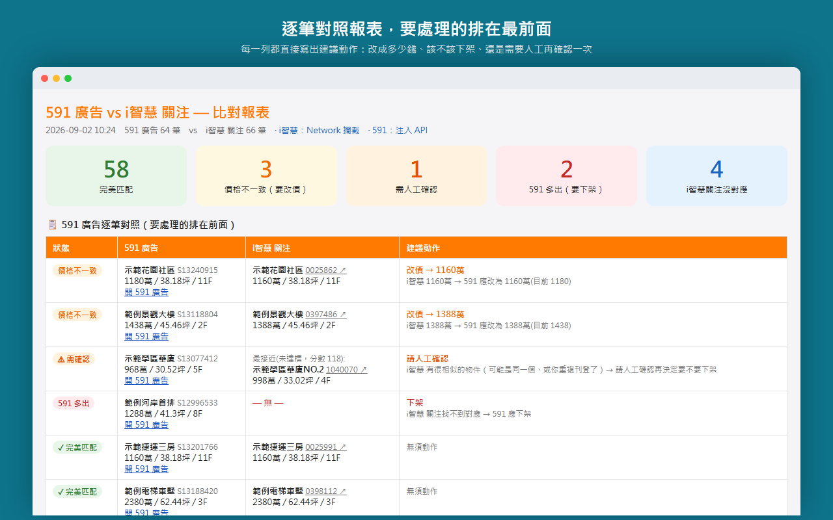Click ad ID S13240915
Viewport: 833px width, 520px height.
pos(197,270)
